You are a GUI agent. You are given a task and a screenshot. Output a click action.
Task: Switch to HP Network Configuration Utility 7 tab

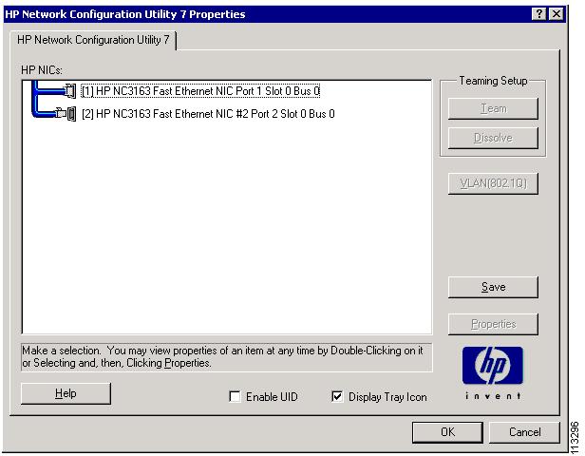tap(93, 40)
